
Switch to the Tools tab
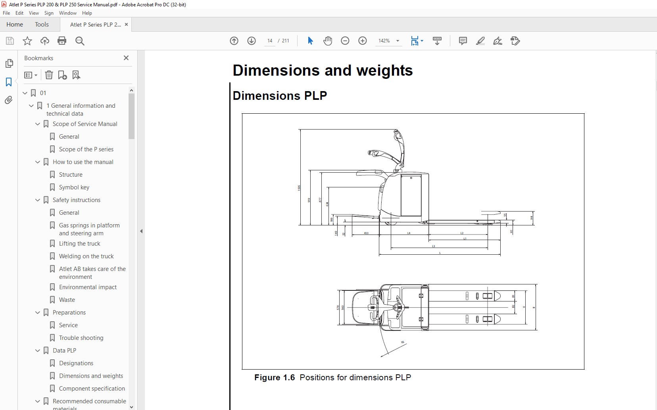[x=42, y=25]
